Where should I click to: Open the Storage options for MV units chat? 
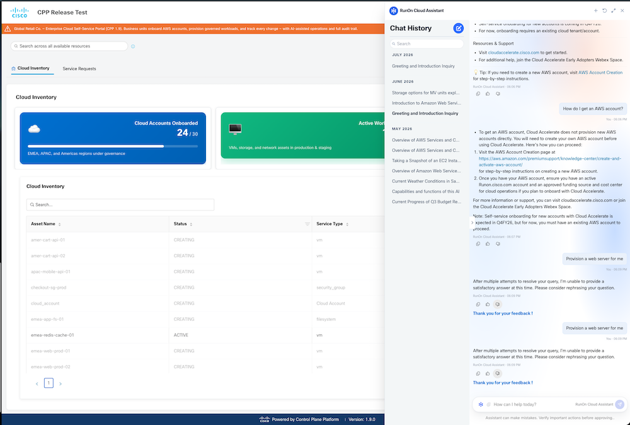pyautogui.click(x=425, y=93)
